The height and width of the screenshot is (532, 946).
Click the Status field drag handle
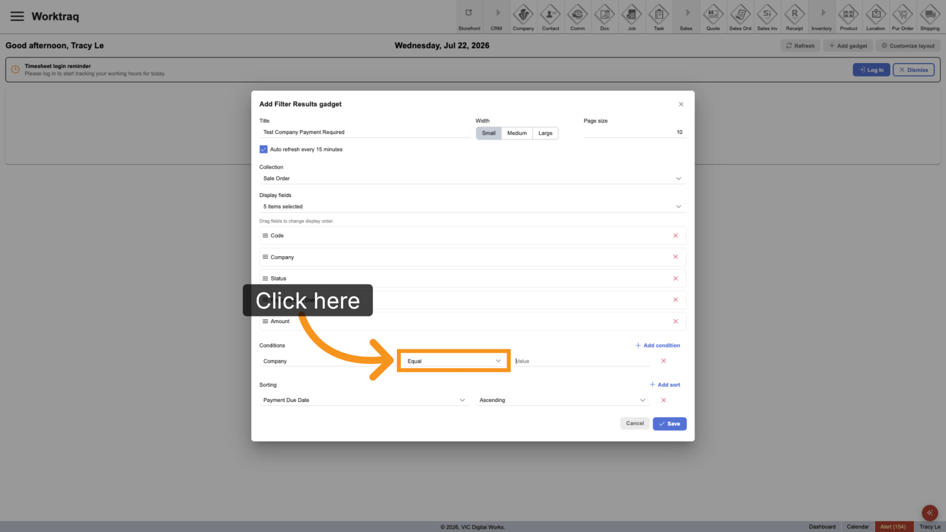tap(265, 279)
